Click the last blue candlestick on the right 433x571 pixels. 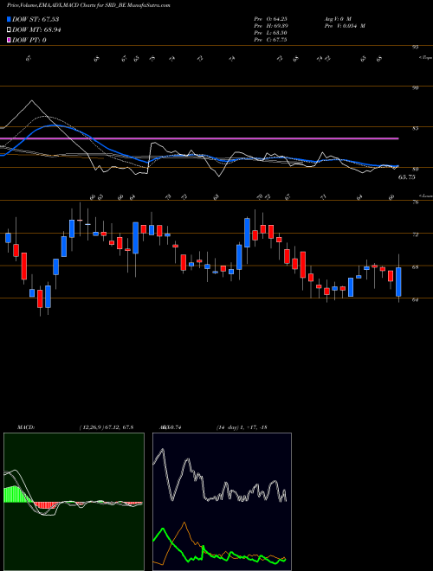click(x=398, y=282)
